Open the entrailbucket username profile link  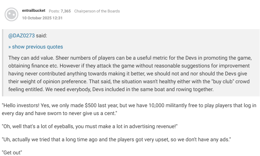34,10
